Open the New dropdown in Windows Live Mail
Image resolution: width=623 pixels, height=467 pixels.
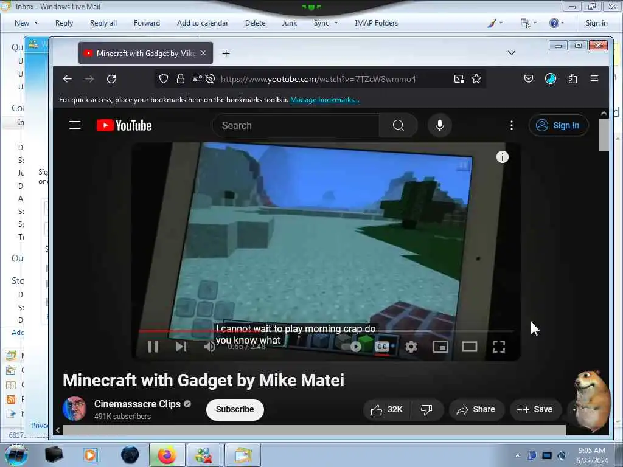tap(26, 23)
